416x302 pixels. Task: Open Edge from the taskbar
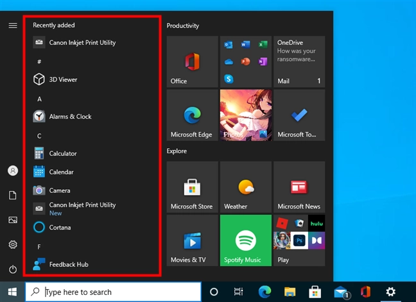pyautogui.click(x=264, y=292)
